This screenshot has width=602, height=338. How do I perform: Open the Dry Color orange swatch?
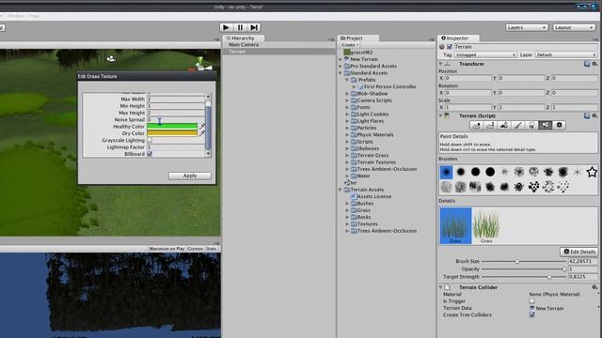[172, 133]
